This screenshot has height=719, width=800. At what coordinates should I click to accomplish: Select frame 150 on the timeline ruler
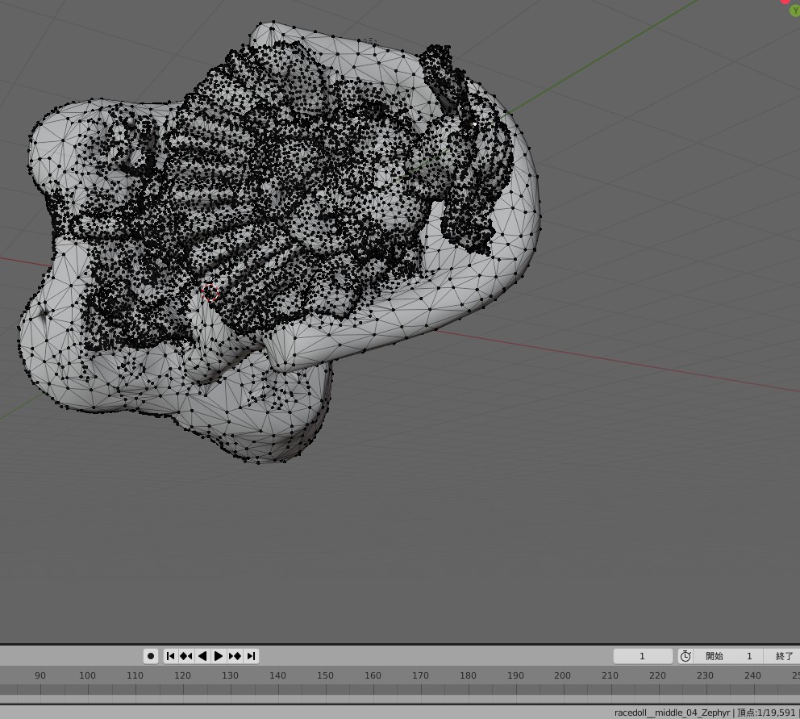click(325, 675)
